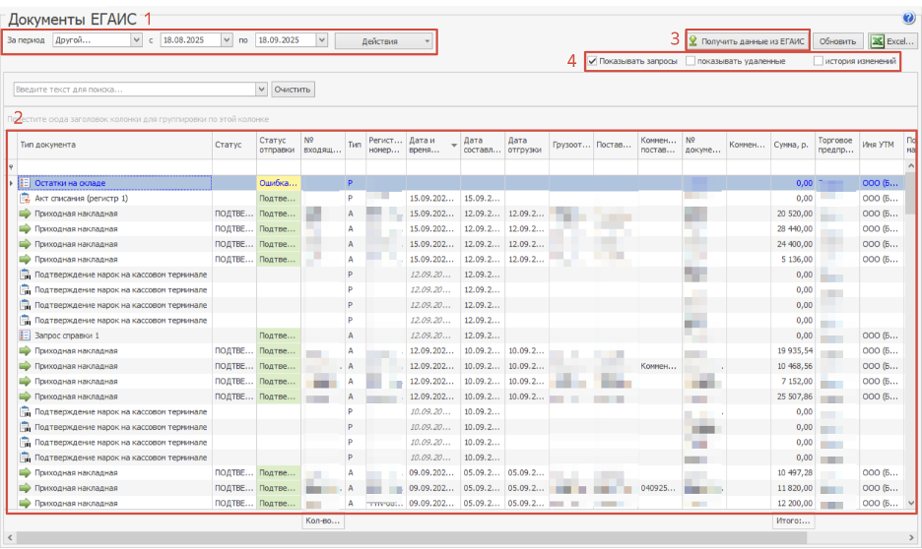922x549 pixels.
Task: Click sort arrow on Дата и время column
Action: [x=454, y=145]
